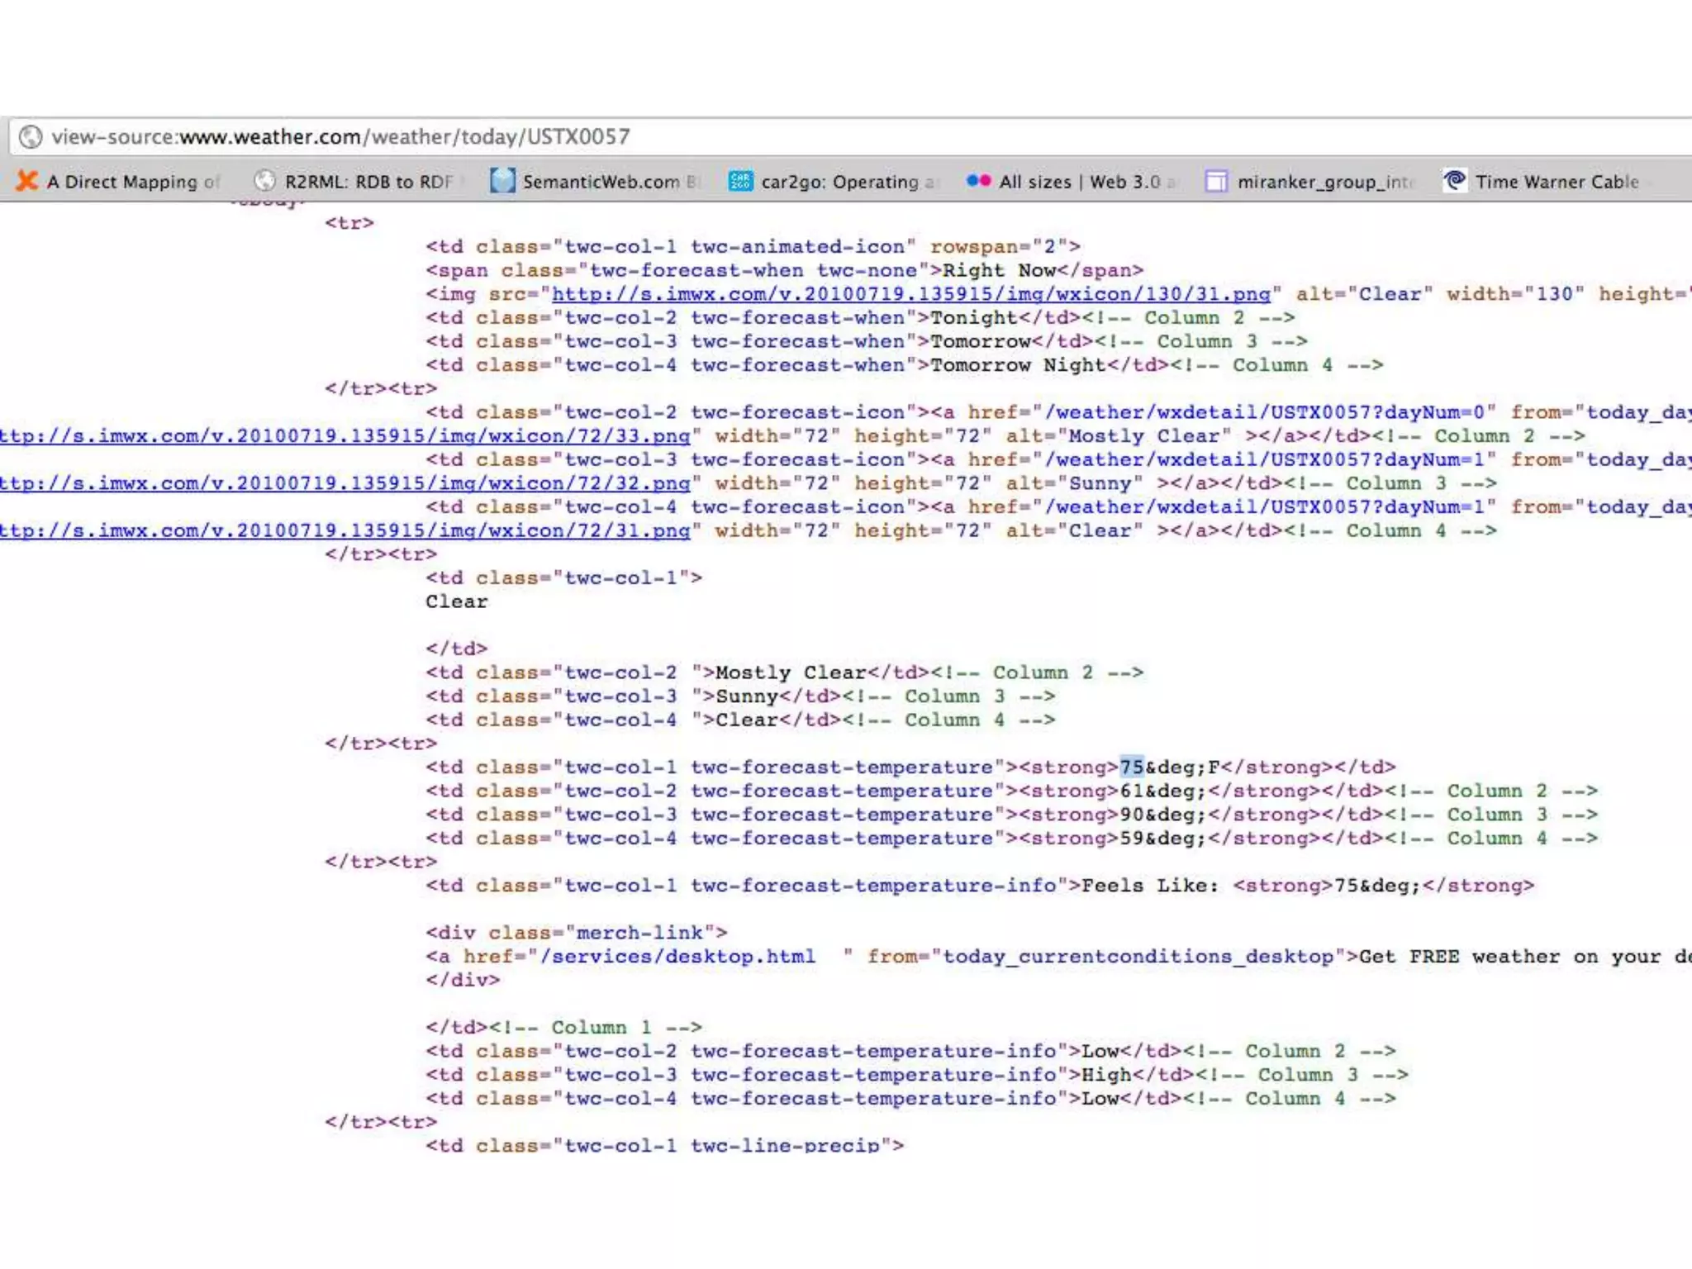Click the Time Warner Cable bookmark favicon
The height and width of the screenshot is (1269, 1692).
[1454, 180]
